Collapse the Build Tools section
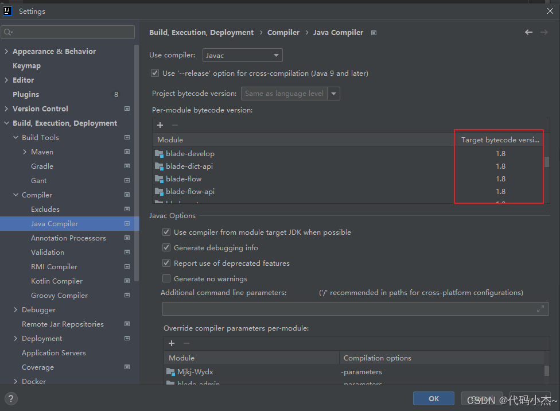 point(15,138)
